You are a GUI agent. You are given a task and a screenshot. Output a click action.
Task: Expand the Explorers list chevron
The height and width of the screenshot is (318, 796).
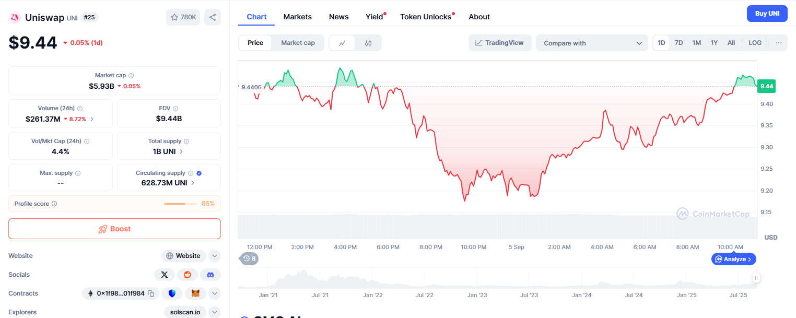coord(215,312)
